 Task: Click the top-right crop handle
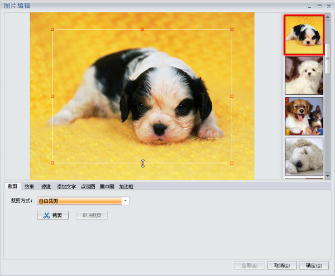[232, 29]
